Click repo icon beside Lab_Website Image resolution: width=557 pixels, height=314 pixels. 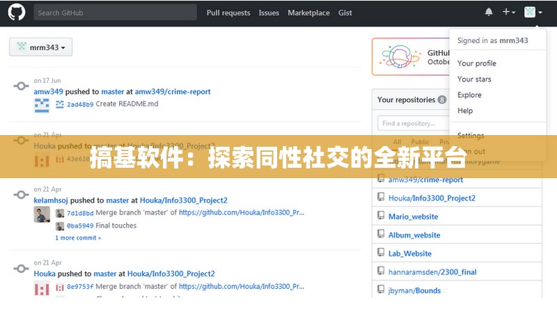pyautogui.click(x=380, y=253)
